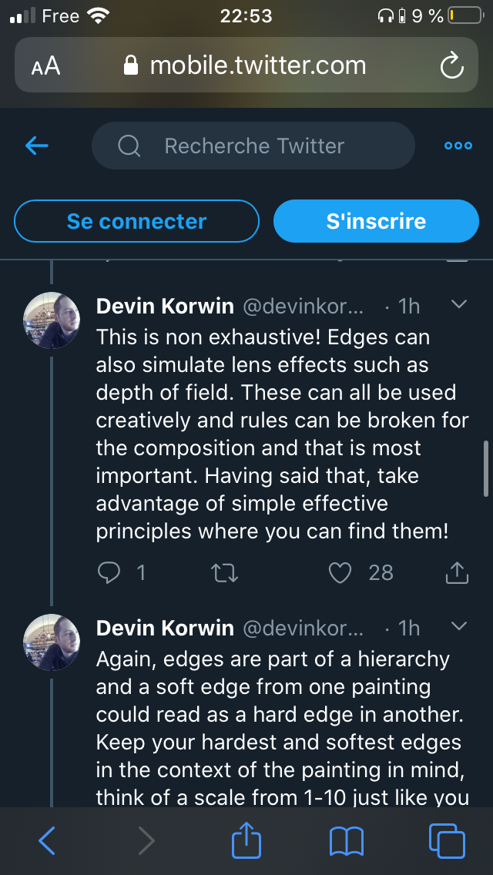Tap the Twitter back arrow

(37, 146)
